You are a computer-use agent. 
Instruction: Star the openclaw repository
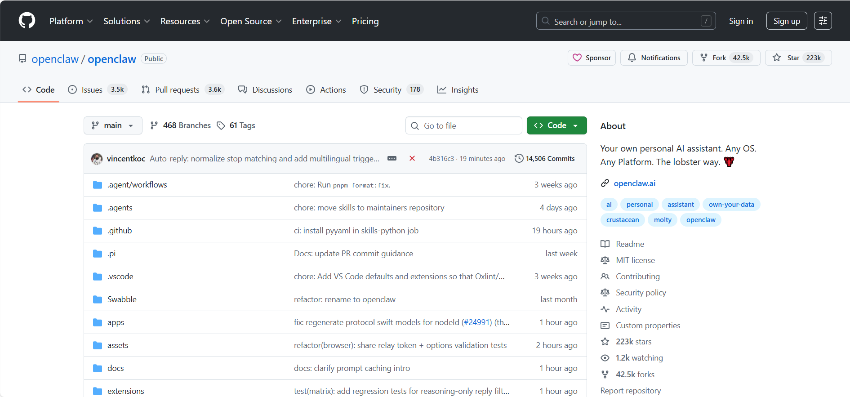coord(798,58)
